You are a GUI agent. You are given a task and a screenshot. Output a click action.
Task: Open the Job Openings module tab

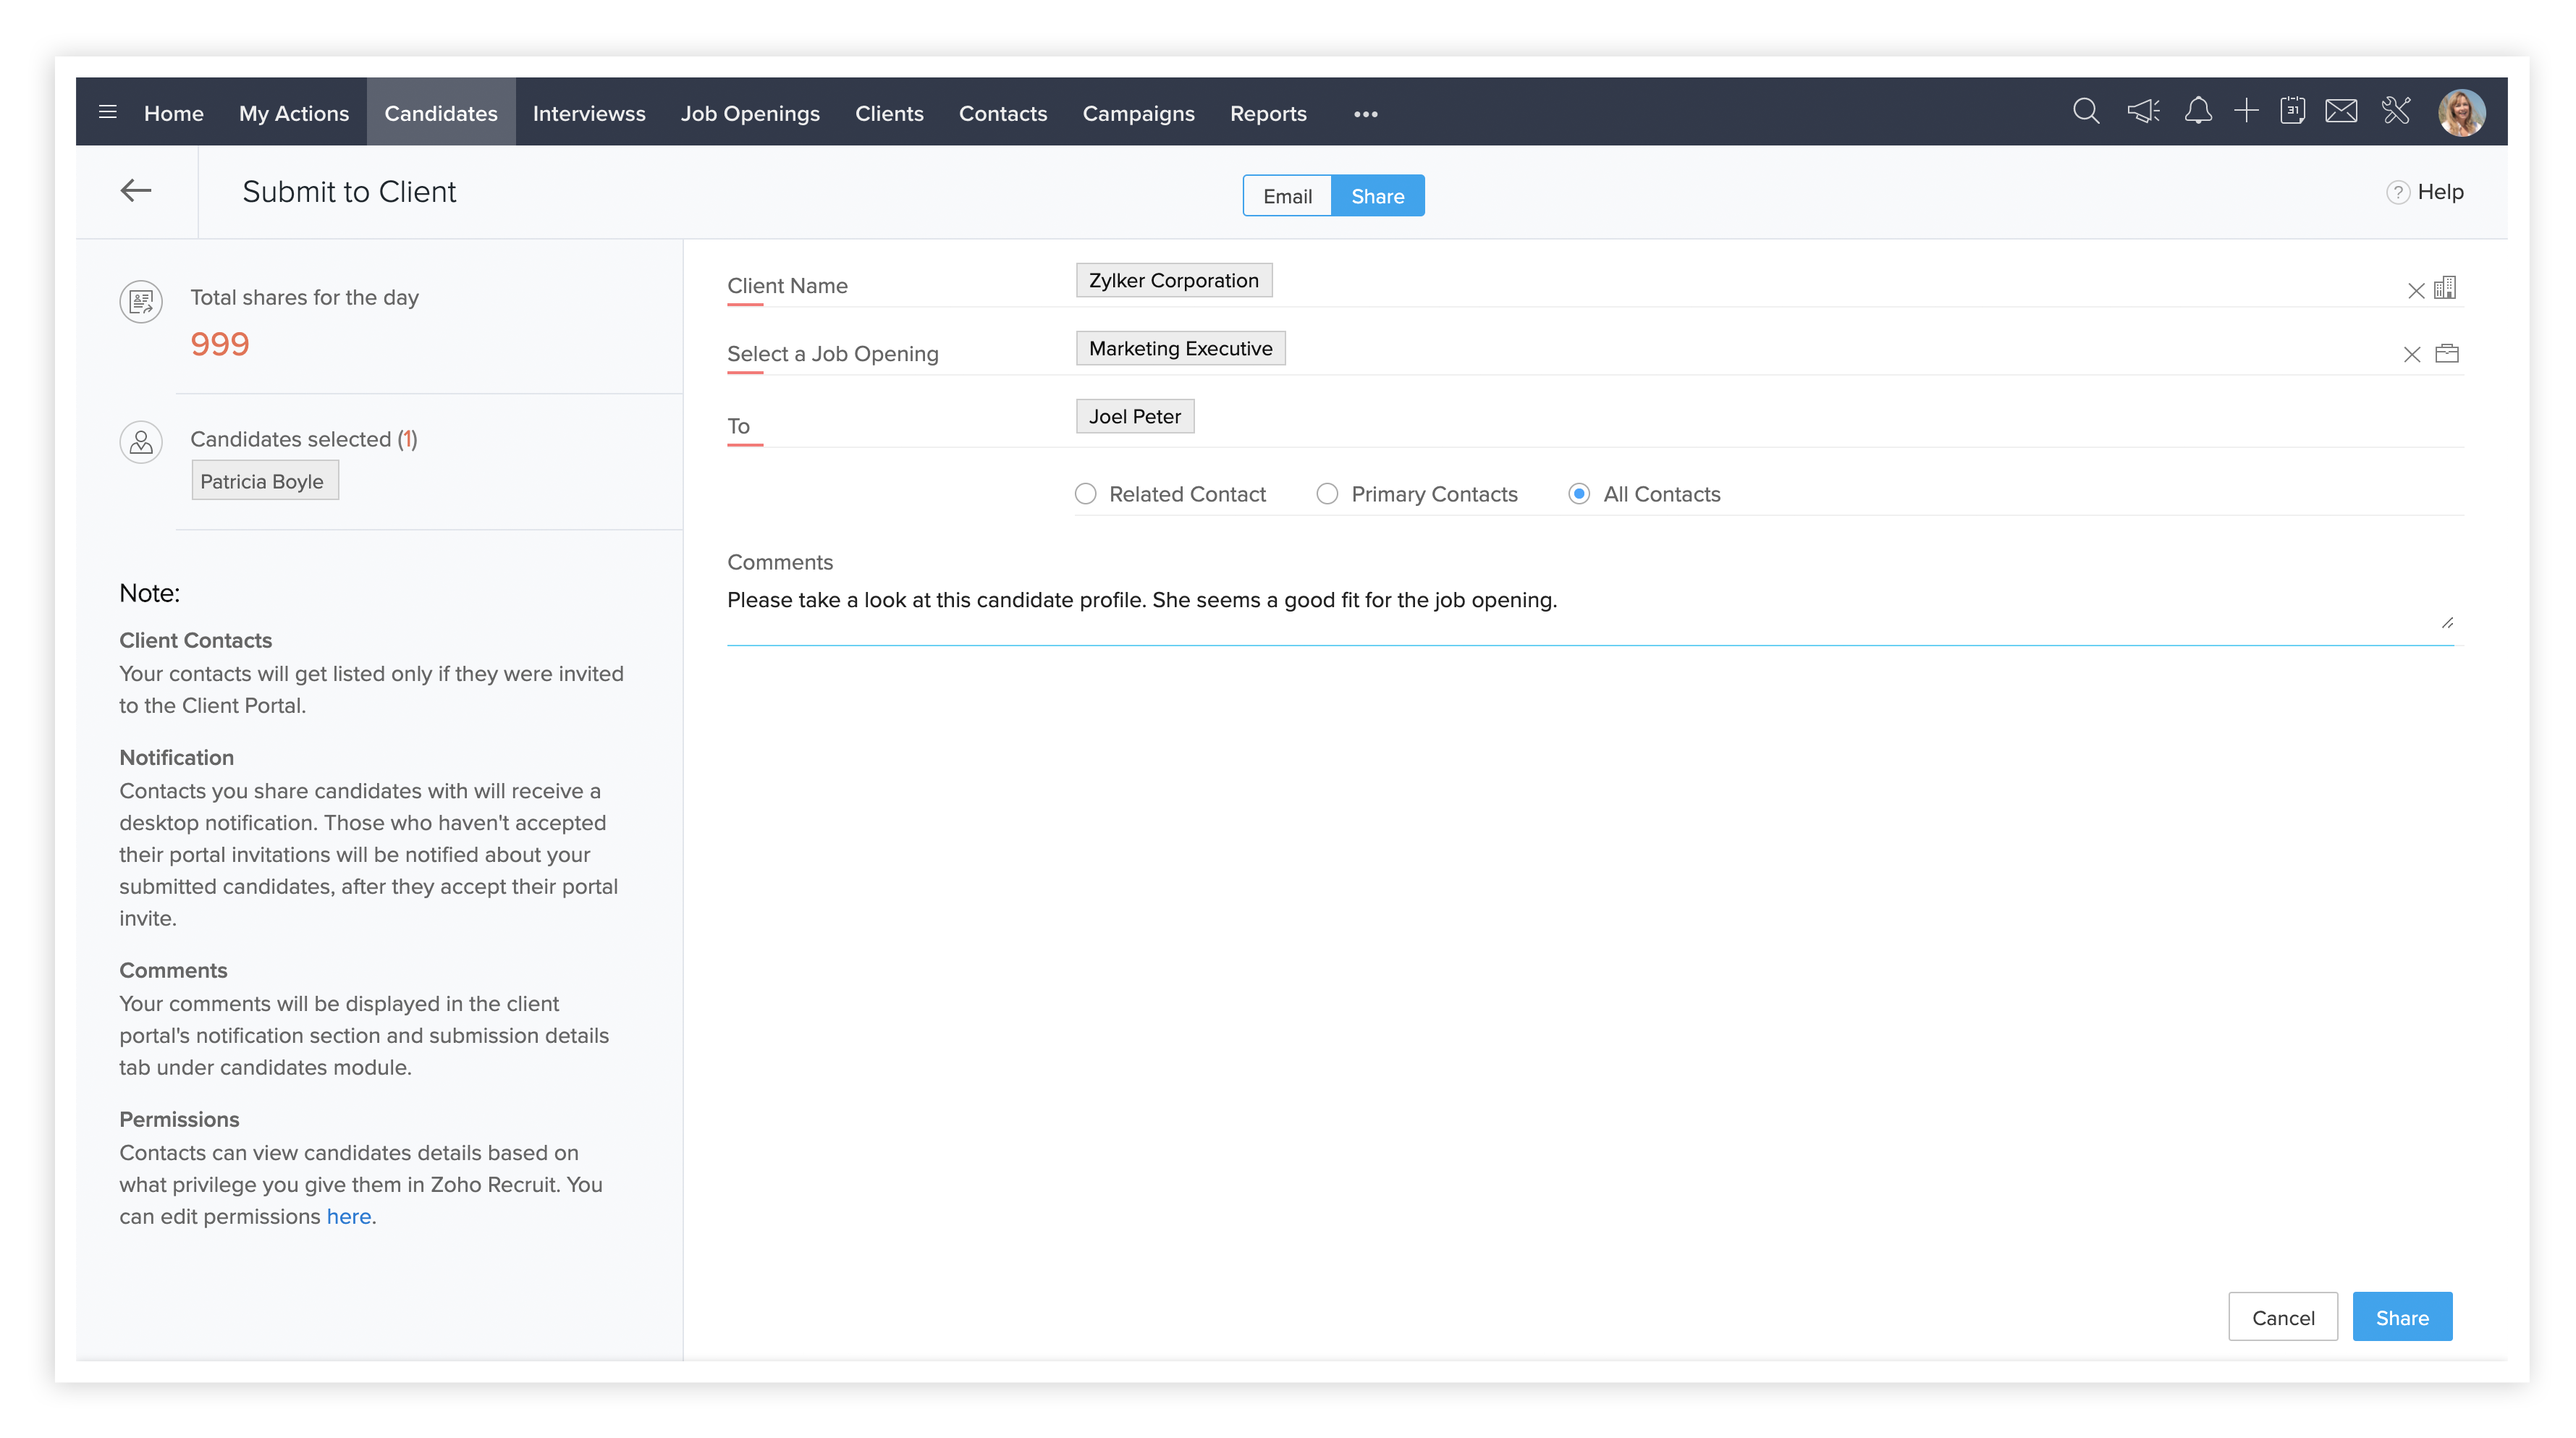click(750, 114)
